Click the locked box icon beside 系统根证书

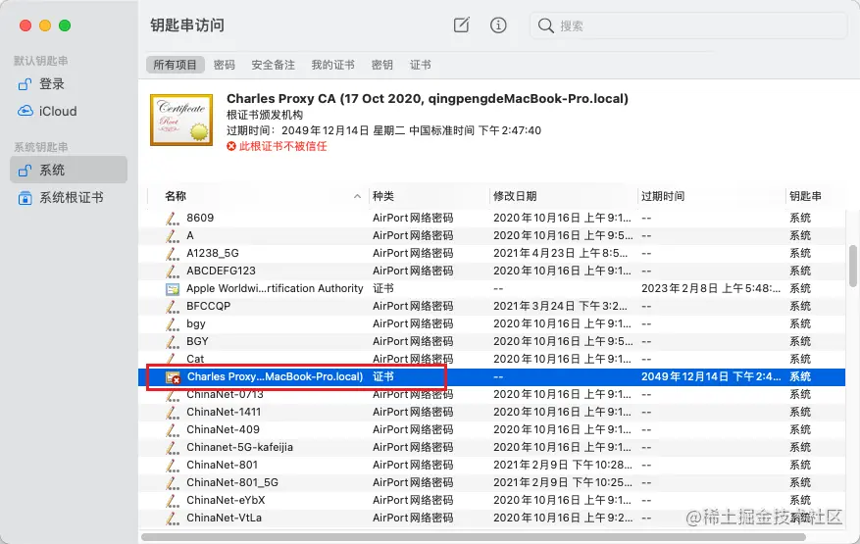(25, 198)
